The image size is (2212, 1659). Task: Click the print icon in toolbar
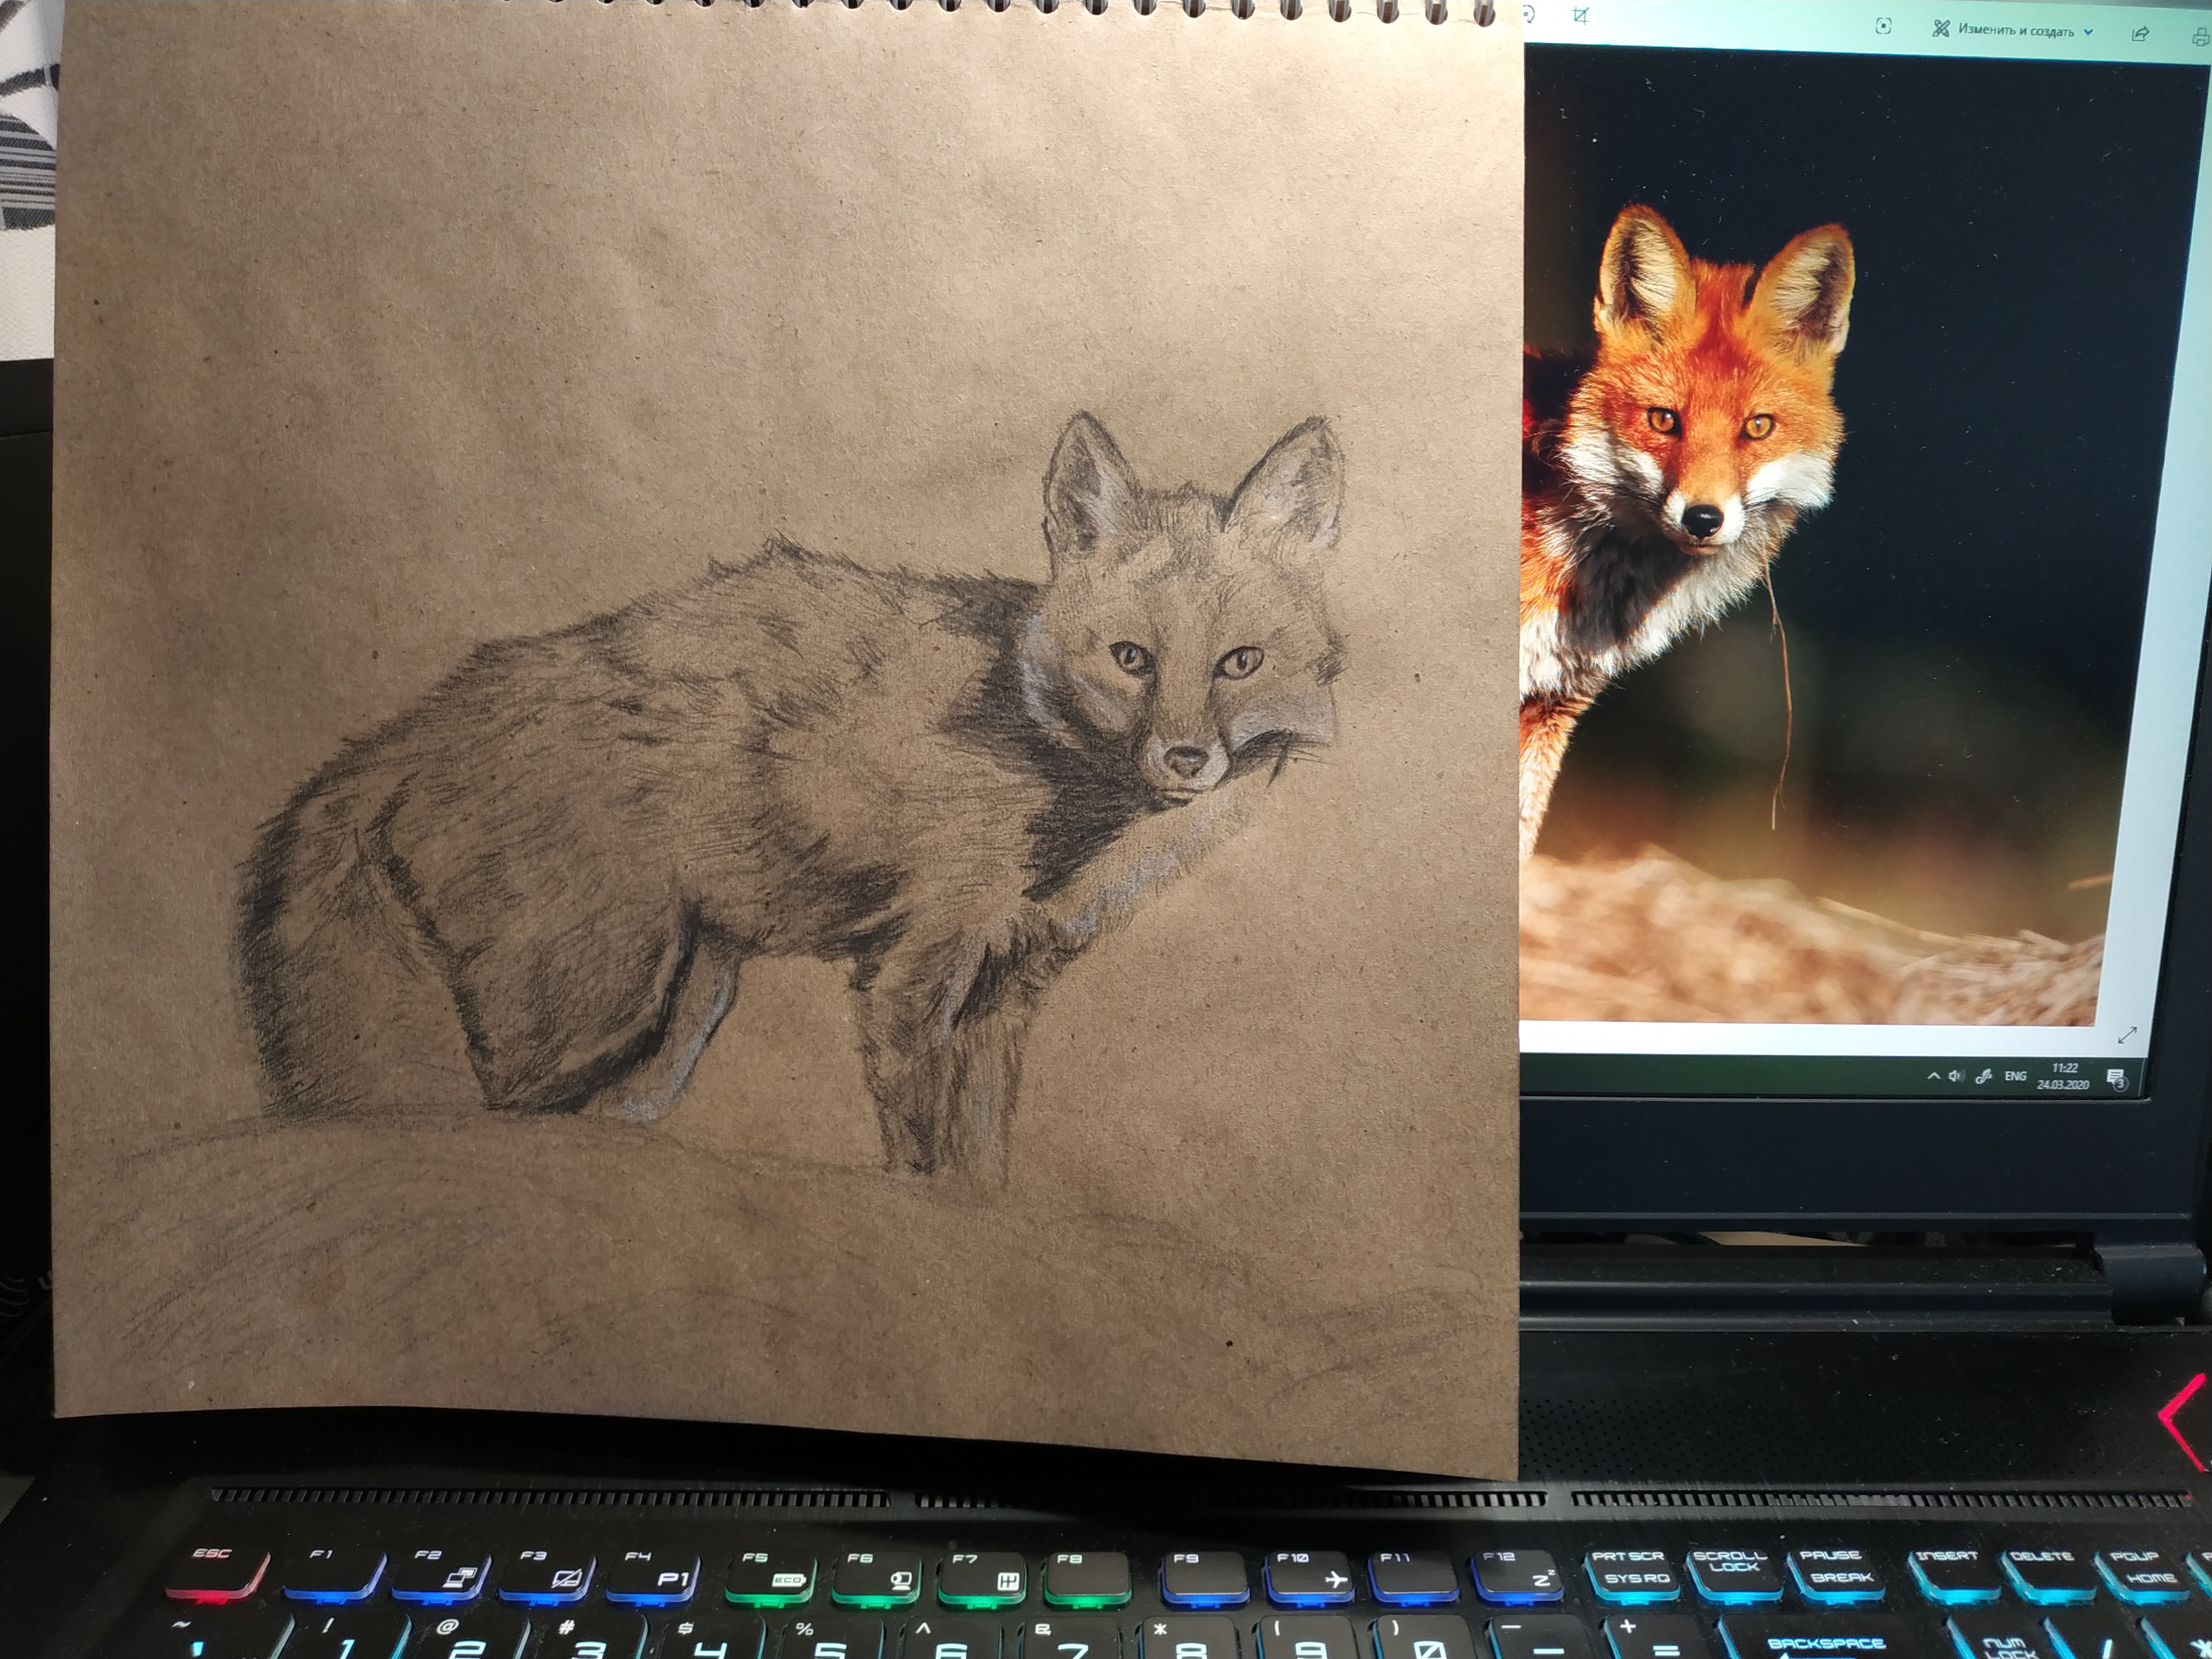2201,37
